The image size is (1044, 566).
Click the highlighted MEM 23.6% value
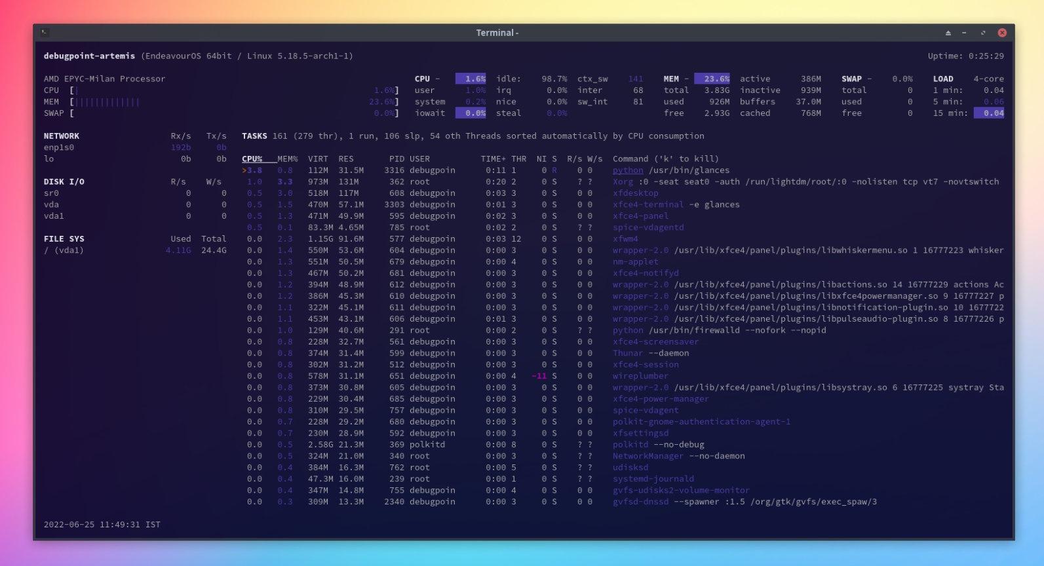coord(712,79)
